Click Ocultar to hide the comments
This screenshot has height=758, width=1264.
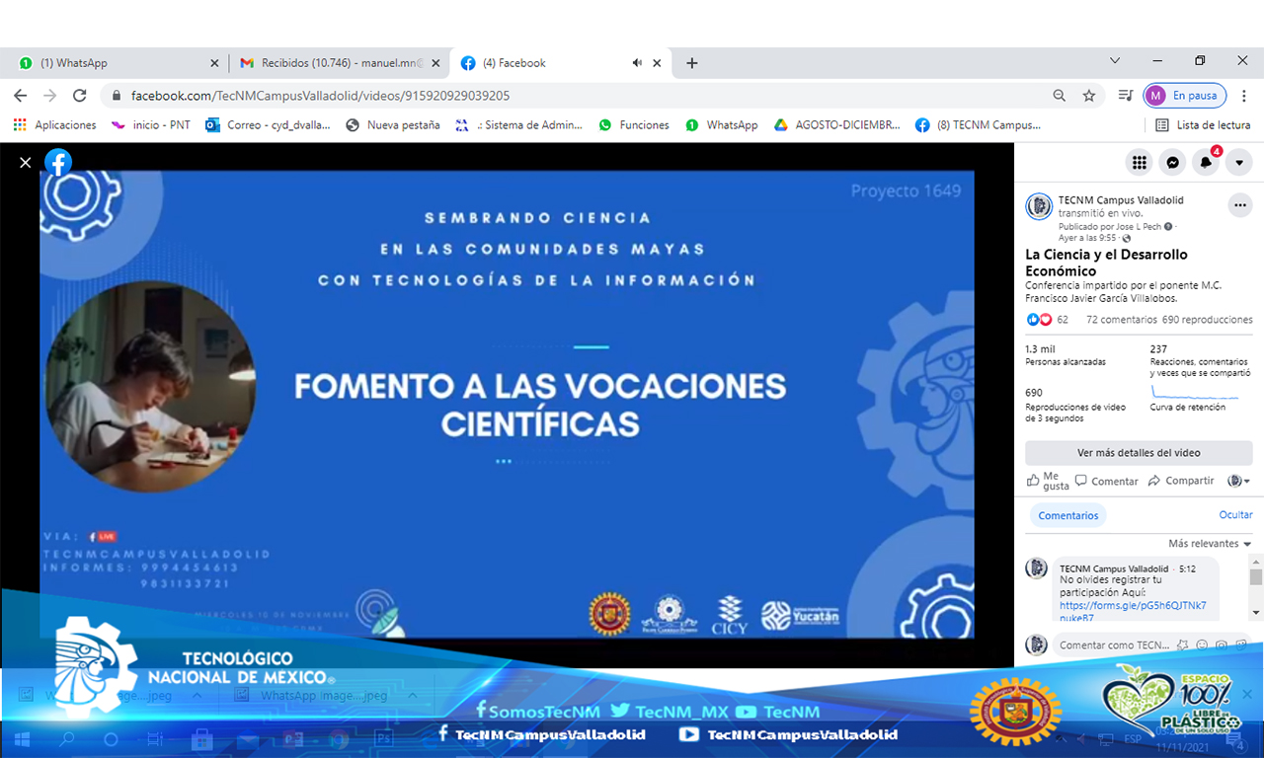[1235, 515]
